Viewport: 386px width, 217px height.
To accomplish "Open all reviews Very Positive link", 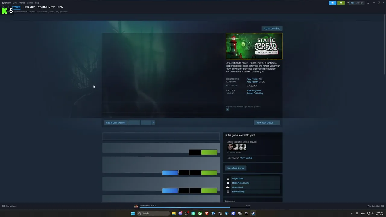I will coord(253,82).
